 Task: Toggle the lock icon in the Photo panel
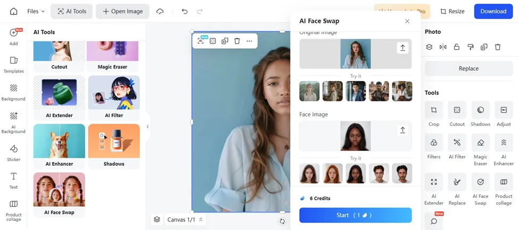click(456, 47)
